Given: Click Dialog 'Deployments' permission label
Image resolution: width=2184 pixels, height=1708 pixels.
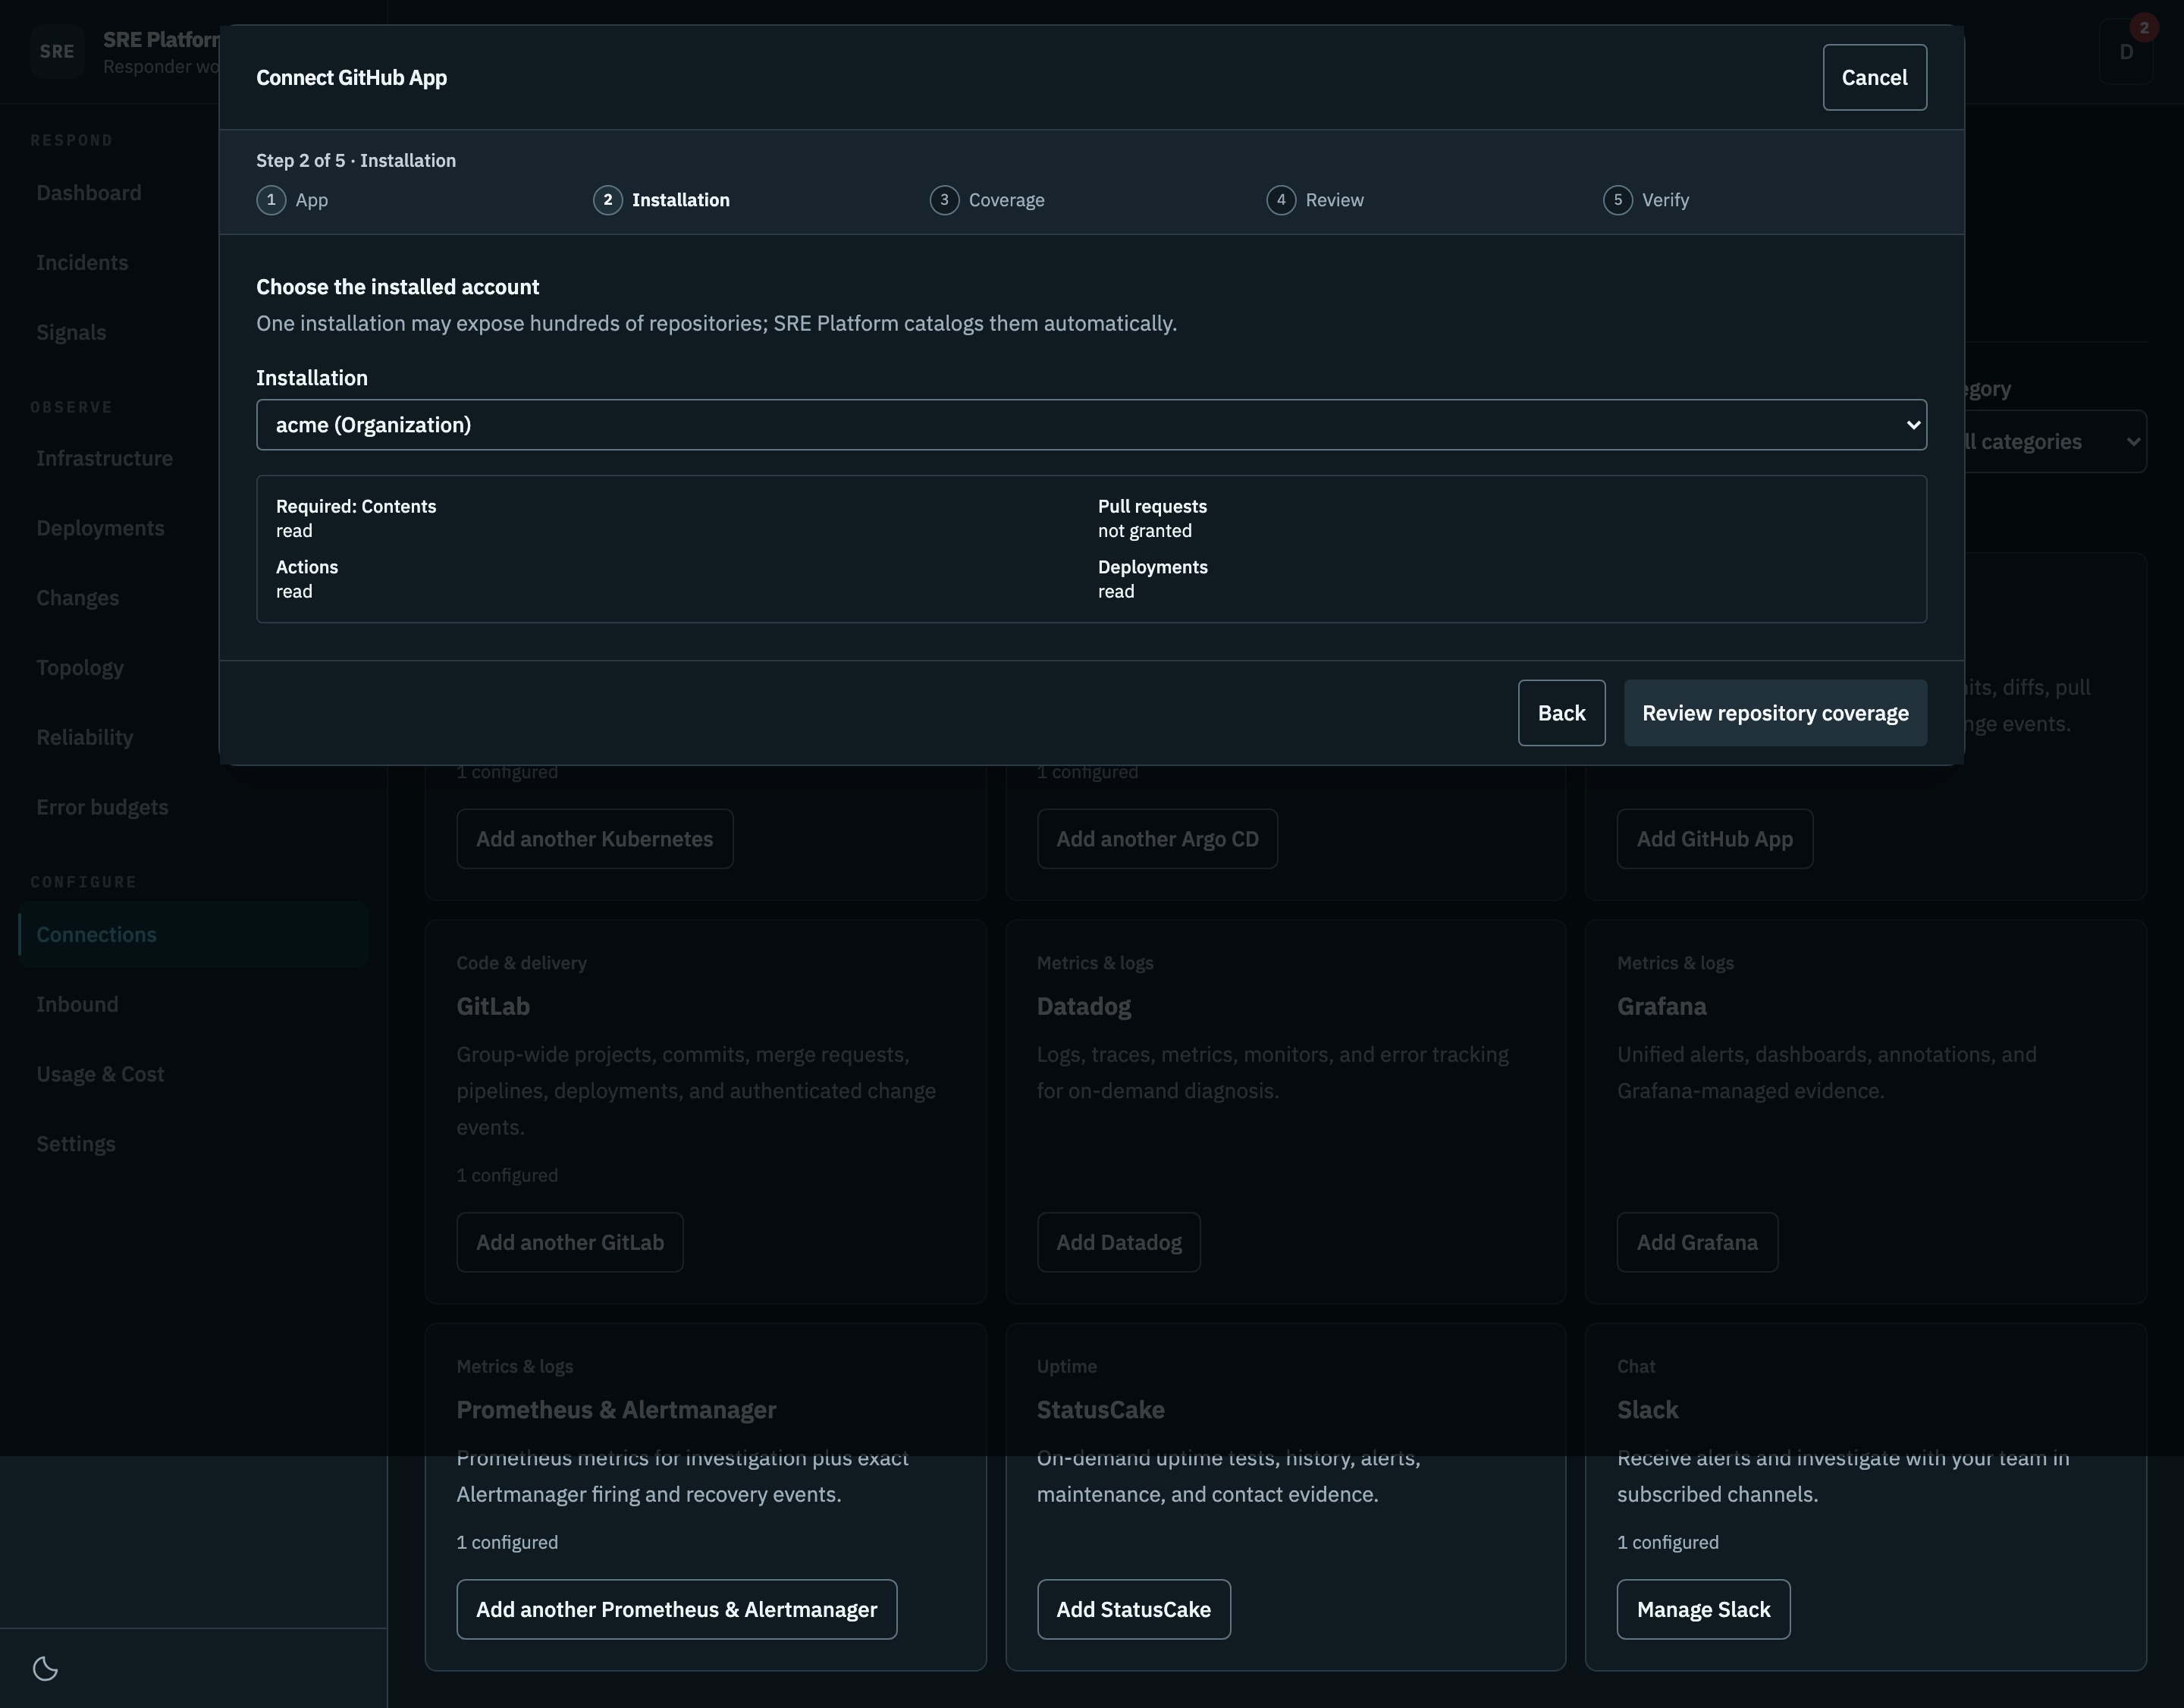Looking at the screenshot, I should click(x=1153, y=567).
